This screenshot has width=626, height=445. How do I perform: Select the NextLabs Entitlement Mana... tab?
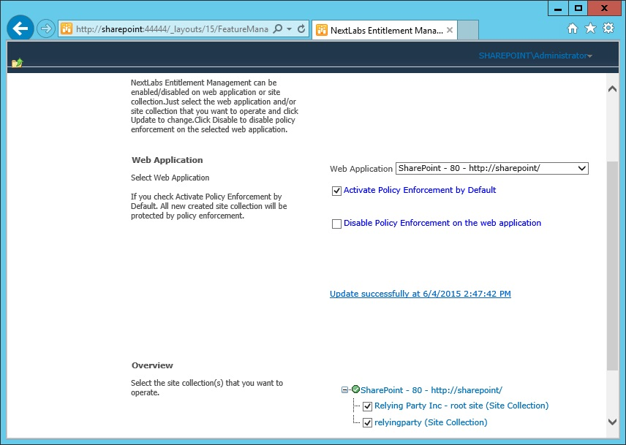tap(384, 30)
